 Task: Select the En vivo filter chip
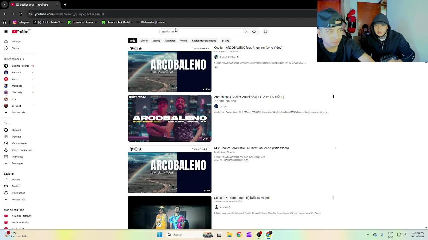click(x=225, y=41)
